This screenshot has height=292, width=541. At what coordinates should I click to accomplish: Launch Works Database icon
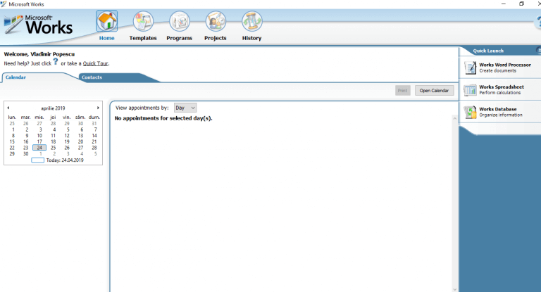coord(471,112)
